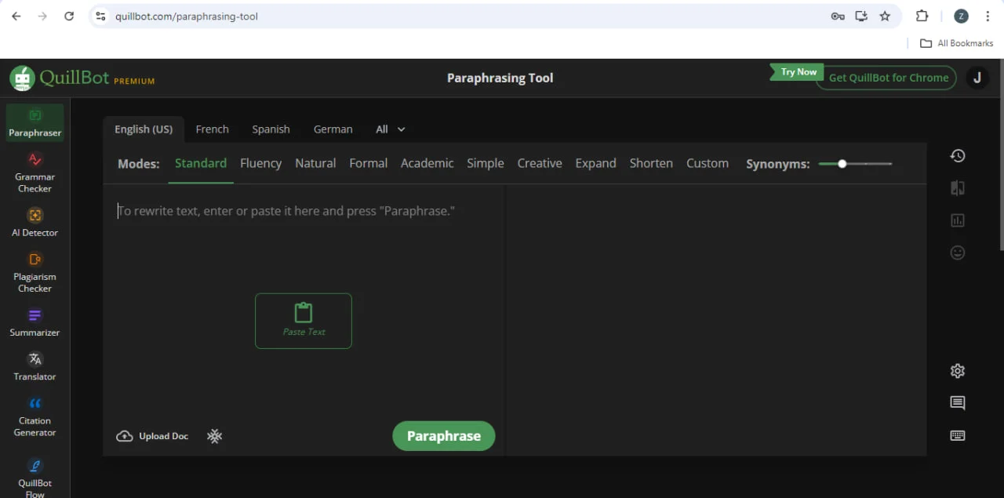
Task: Click the Synonyms slider handle
Action: click(842, 164)
